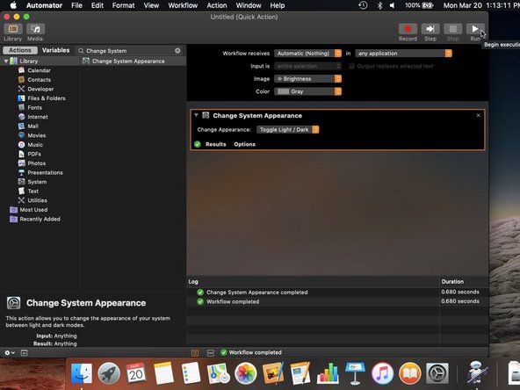Viewport: 520px width, 390px height.
Task: Select the Change System Appearance completed log row
Action: point(337,292)
